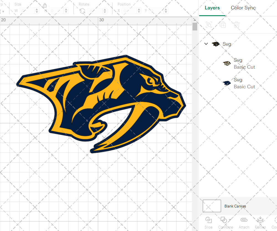Click the Blank Canvas label
This screenshot has width=277, height=231.
coord(235,206)
